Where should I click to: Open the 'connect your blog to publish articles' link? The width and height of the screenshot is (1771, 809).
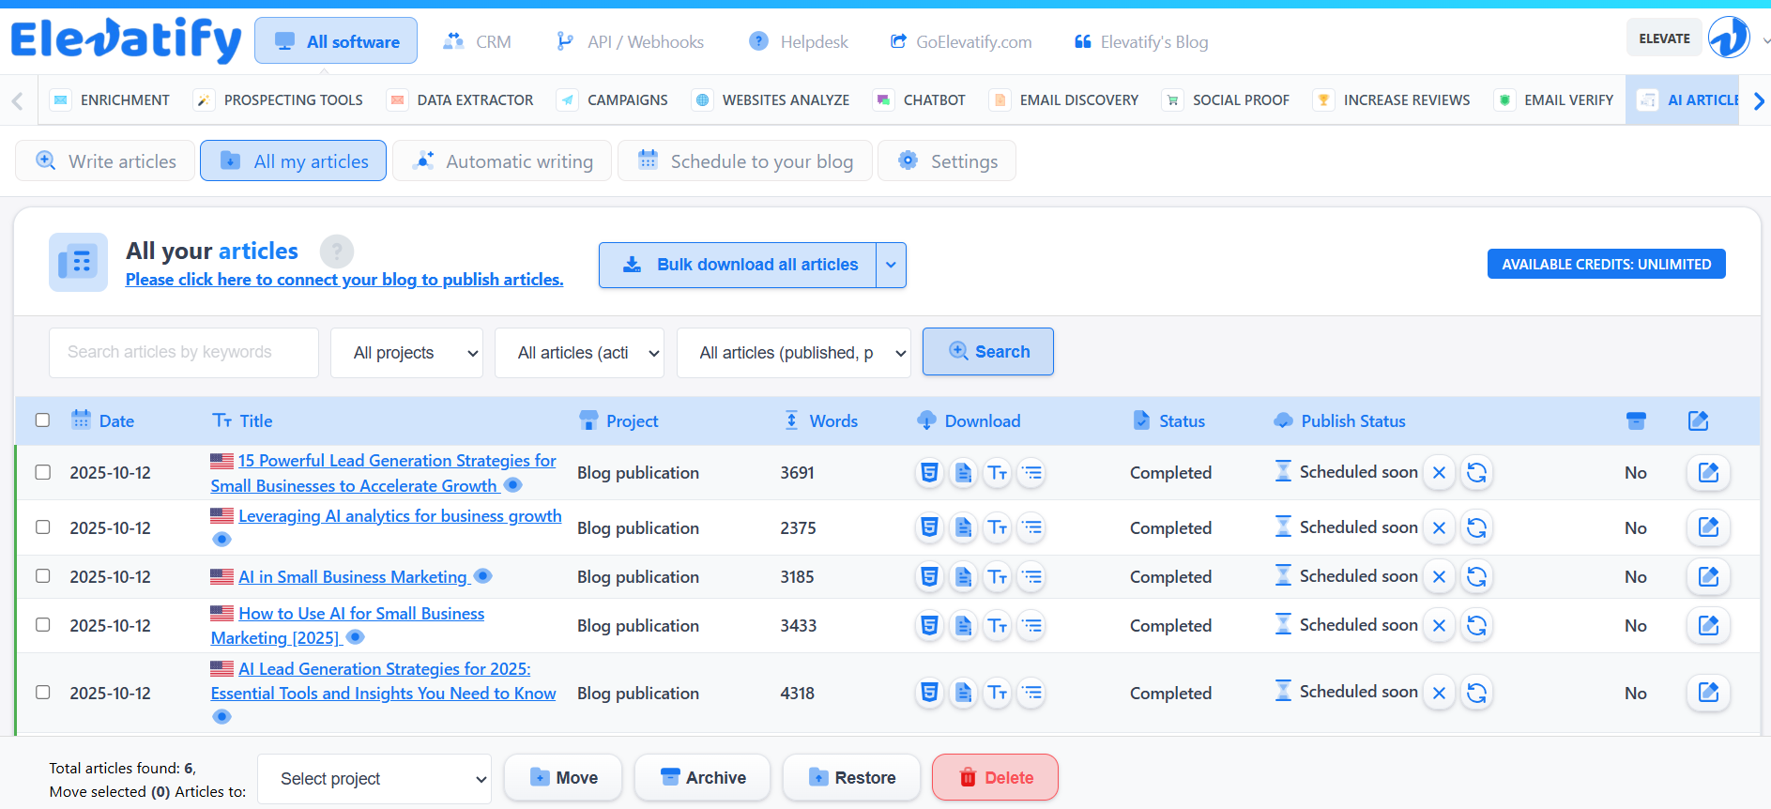click(344, 280)
